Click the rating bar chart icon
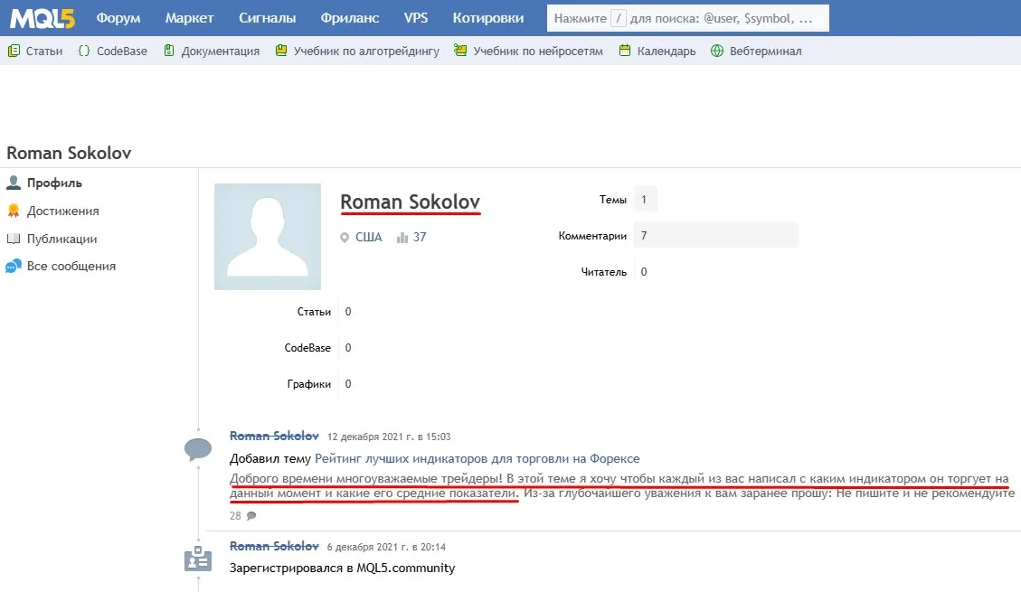The image size is (1021, 592). (402, 238)
